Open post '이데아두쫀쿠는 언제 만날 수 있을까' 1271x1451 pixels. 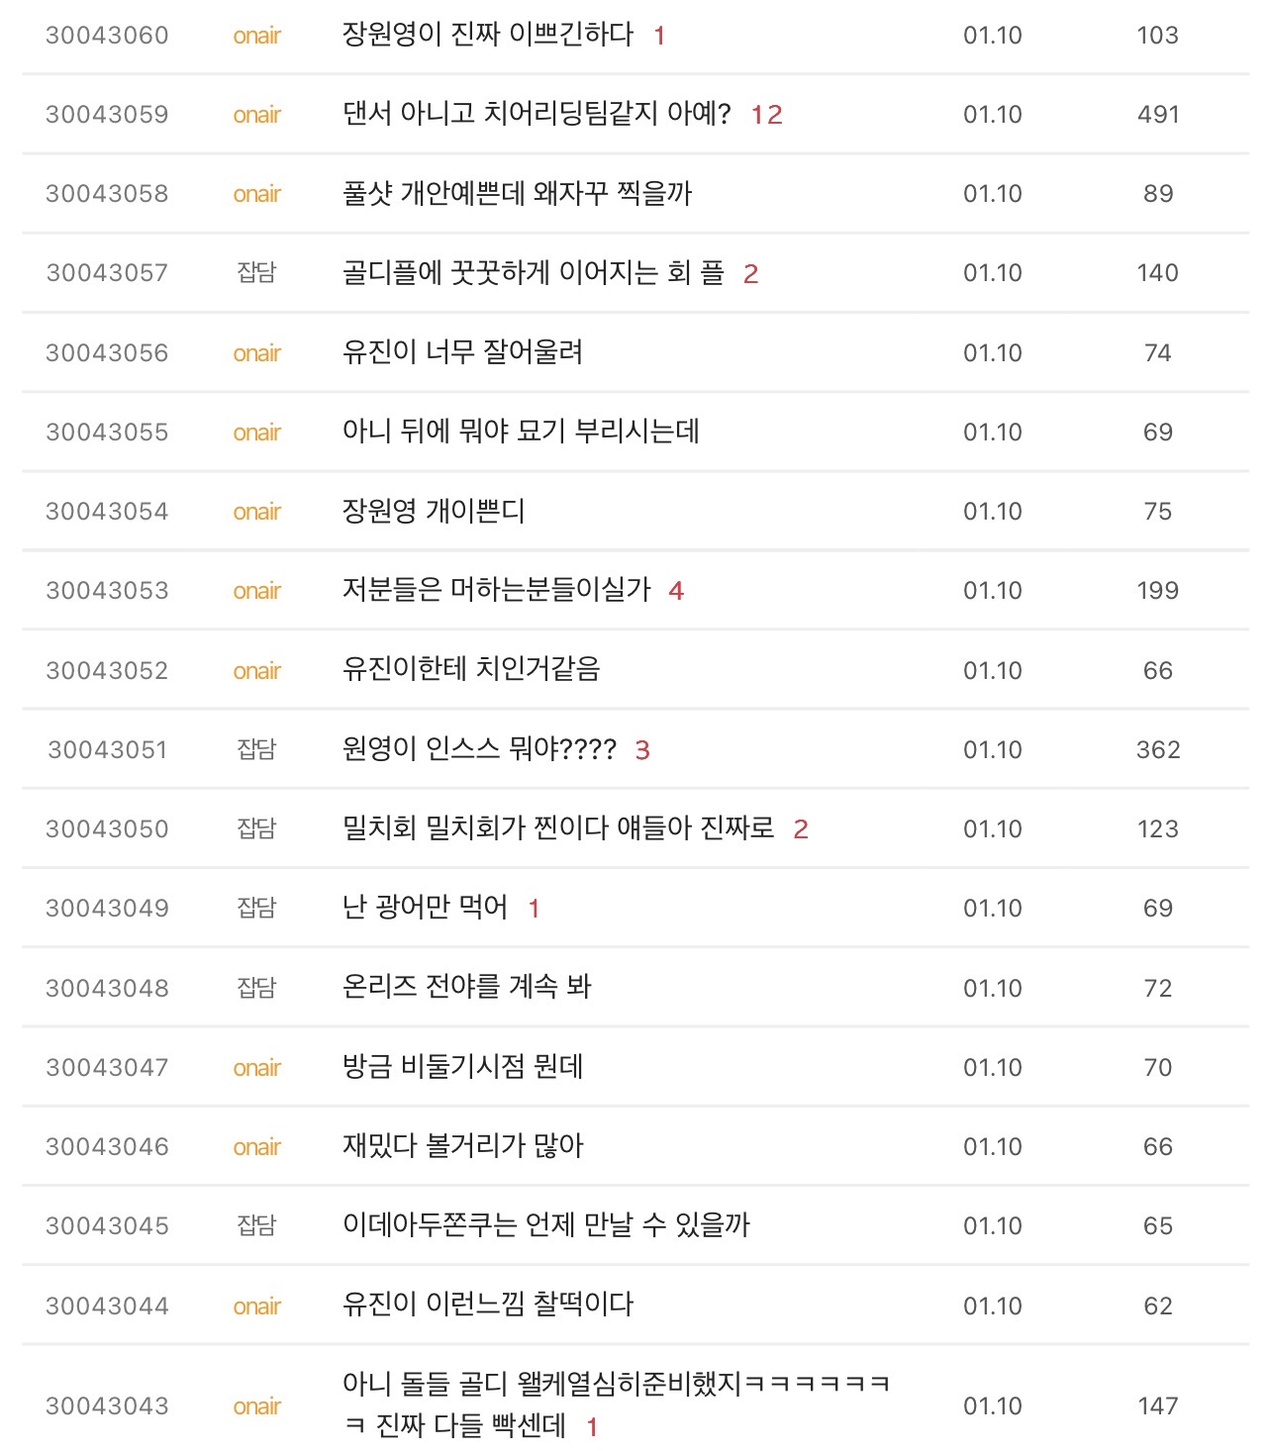tap(545, 1225)
